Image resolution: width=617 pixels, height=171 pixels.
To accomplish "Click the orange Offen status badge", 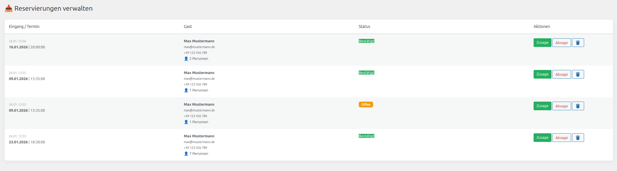I will tap(366, 105).
